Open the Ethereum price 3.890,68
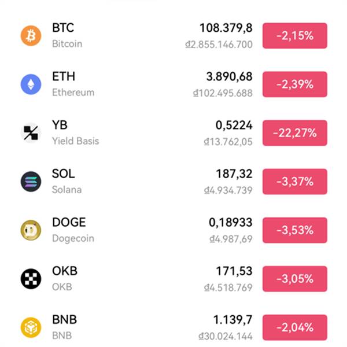This screenshot has width=347, height=347. tap(229, 77)
